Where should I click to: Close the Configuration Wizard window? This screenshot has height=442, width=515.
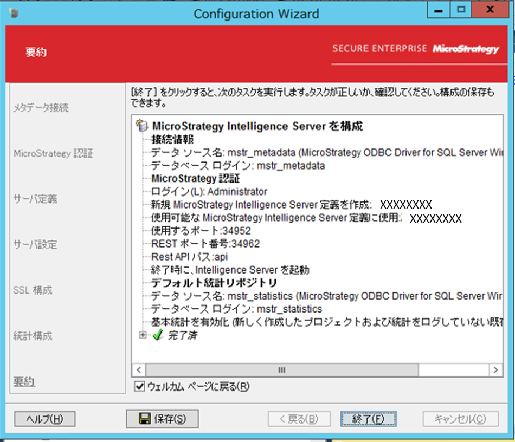point(490,10)
